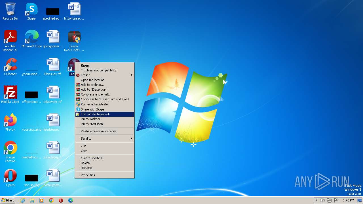The image size is (363, 204).
Task: Launch Internet Explorer from taskbar
Action: (x=22, y=200)
